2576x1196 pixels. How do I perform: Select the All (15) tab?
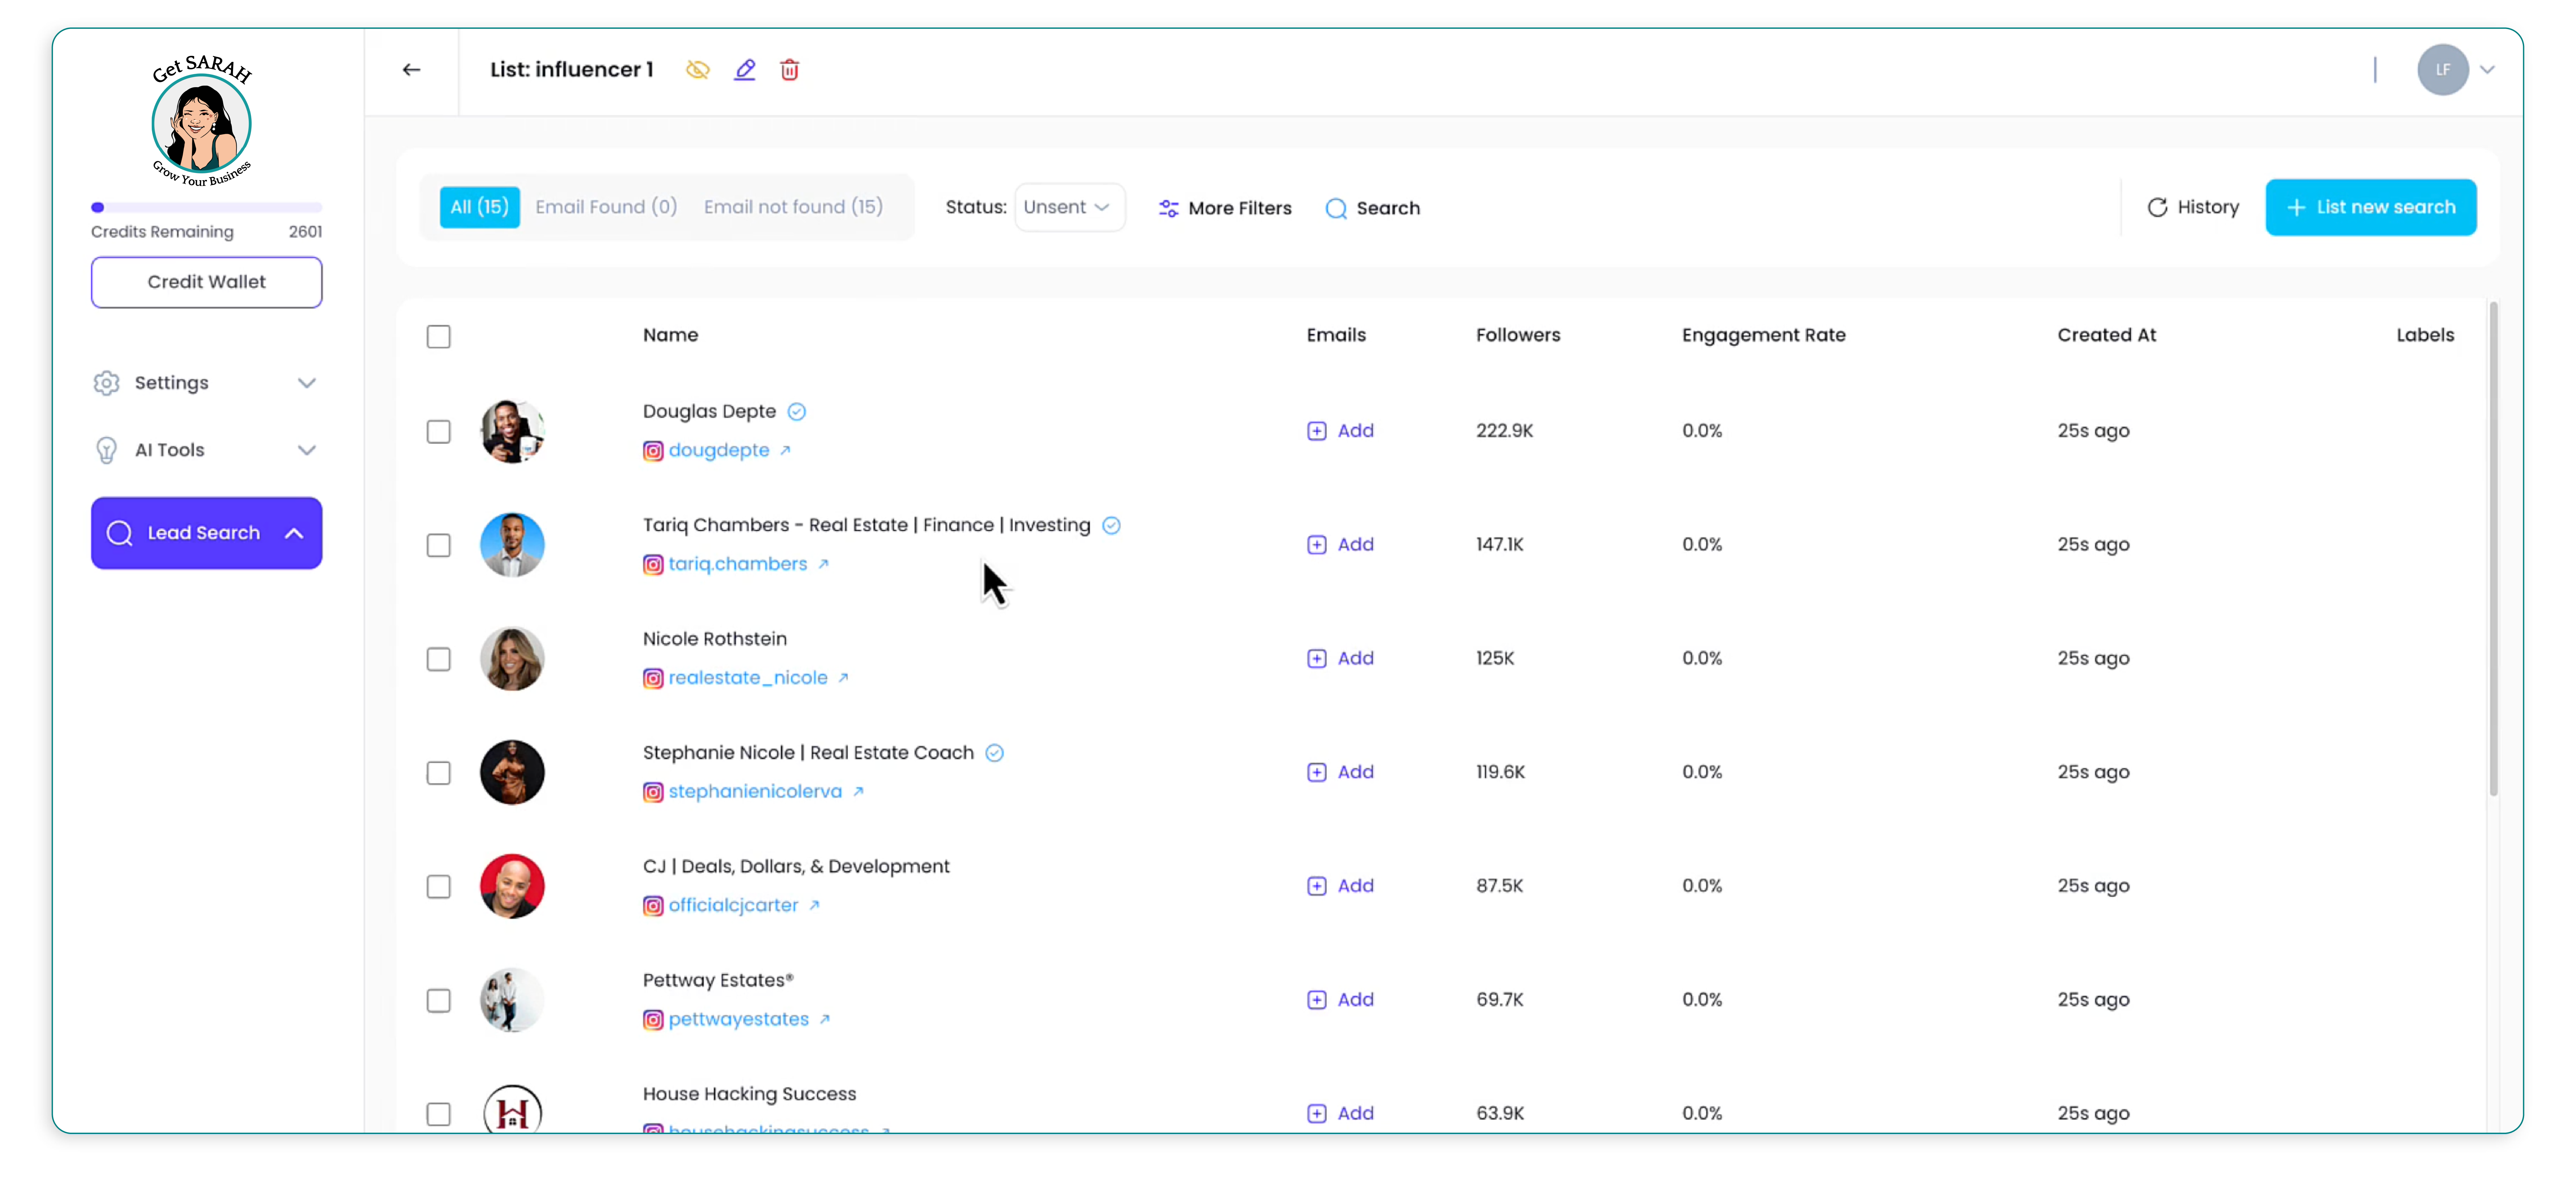(x=480, y=207)
